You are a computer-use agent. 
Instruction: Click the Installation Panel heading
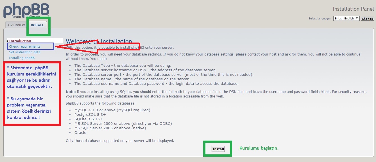(353, 9)
